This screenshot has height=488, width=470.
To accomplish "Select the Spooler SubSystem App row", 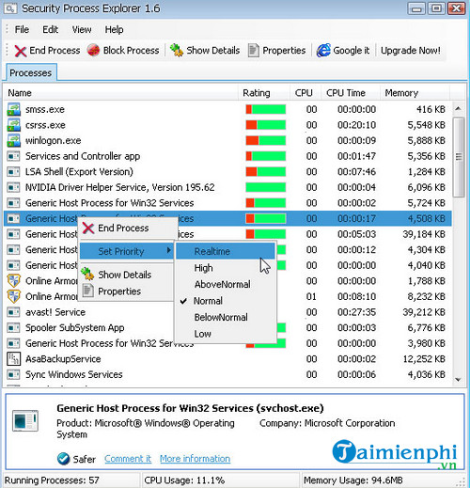I will [227, 328].
